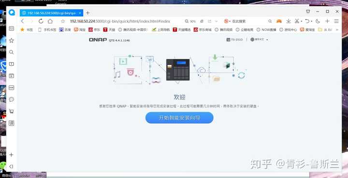The width and height of the screenshot is (348, 178).
Task: Open the 企鹅电竞 bookmark
Action: (245, 30)
